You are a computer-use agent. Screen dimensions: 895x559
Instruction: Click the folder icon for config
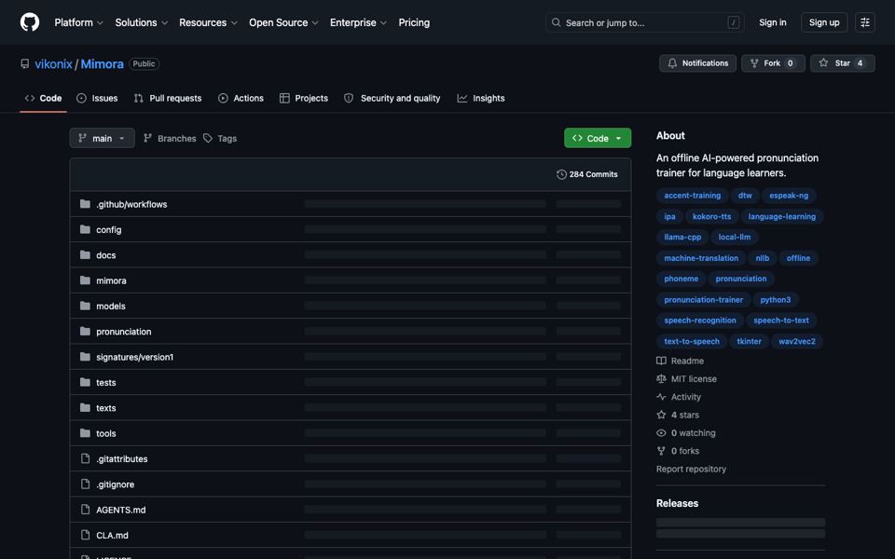coord(85,229)
